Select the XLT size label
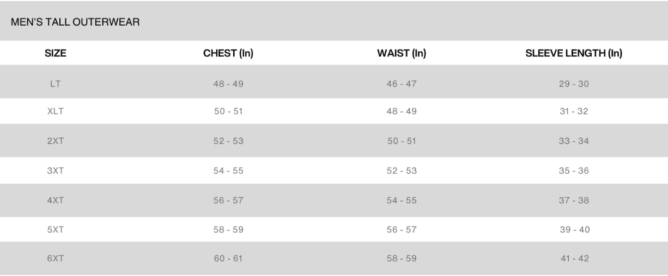This screenshot has height=276, width=668. pyautogui.click(x=56, y=111)
